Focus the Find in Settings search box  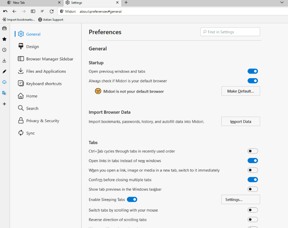[x=230, y=32]
